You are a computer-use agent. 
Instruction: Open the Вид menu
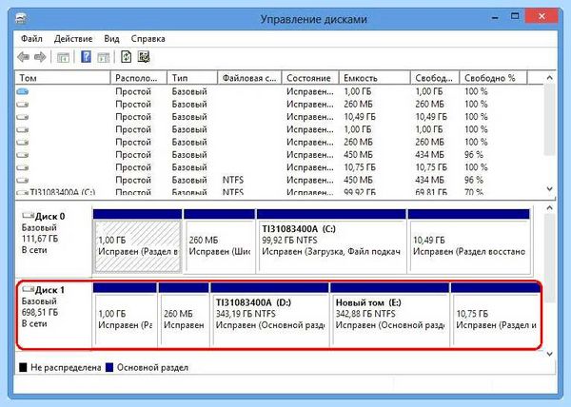(111, 39)
